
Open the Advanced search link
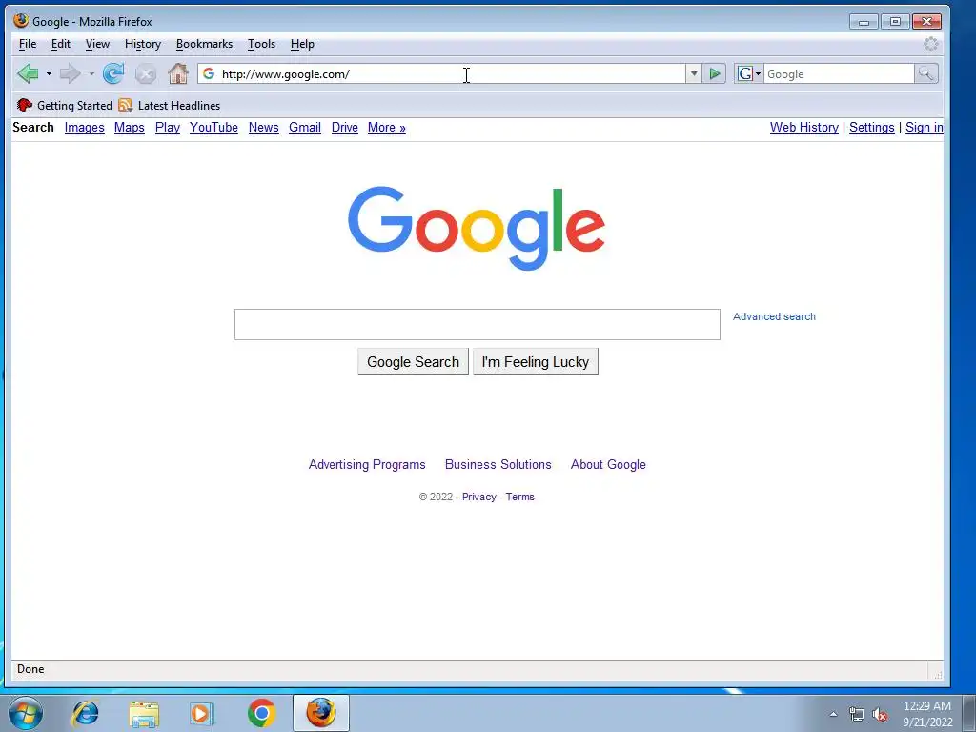pos(774,316)
